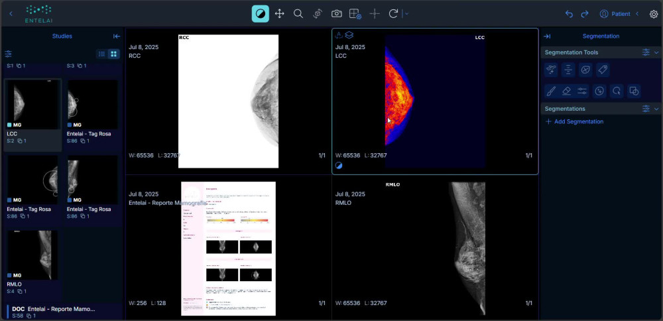Click Add Segmentation

point(574,122)
